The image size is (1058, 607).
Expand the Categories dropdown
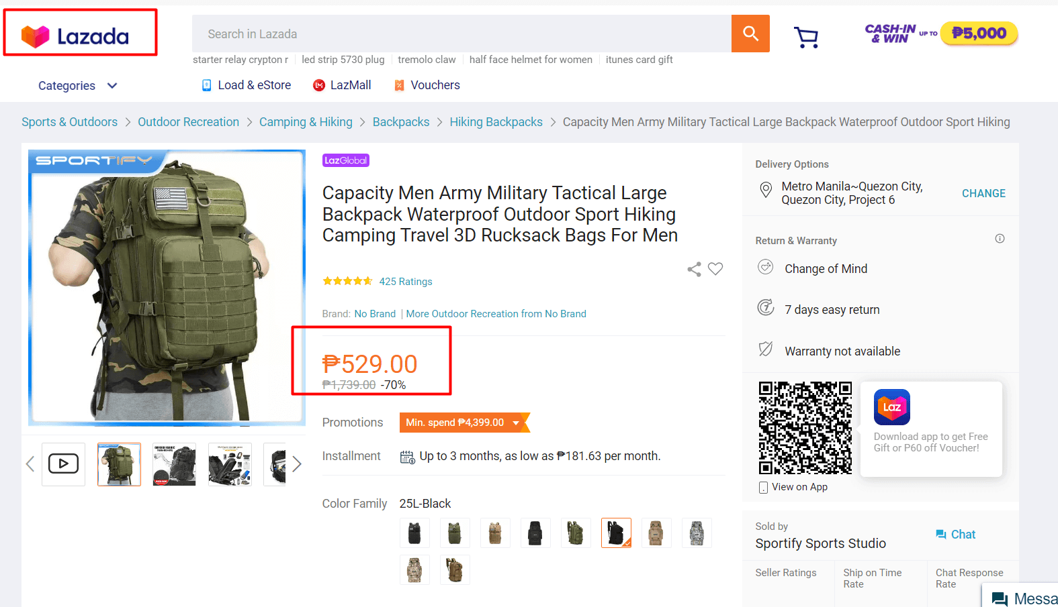77,86
